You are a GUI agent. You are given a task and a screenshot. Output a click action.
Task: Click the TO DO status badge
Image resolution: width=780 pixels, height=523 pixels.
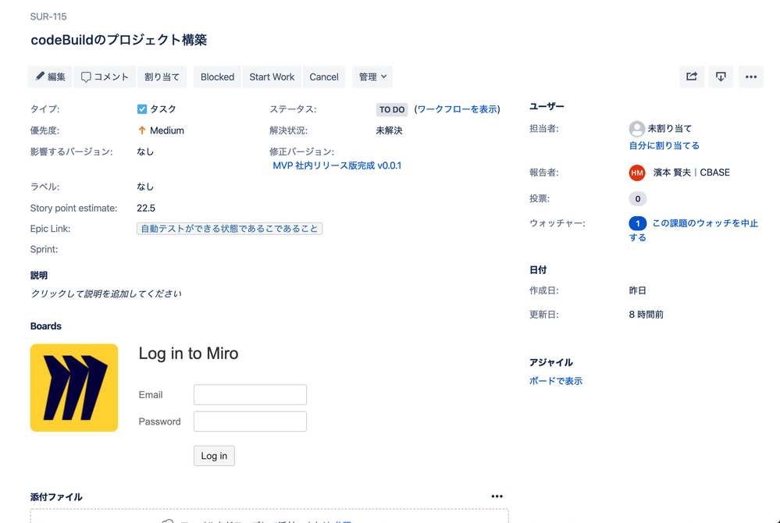392,109
